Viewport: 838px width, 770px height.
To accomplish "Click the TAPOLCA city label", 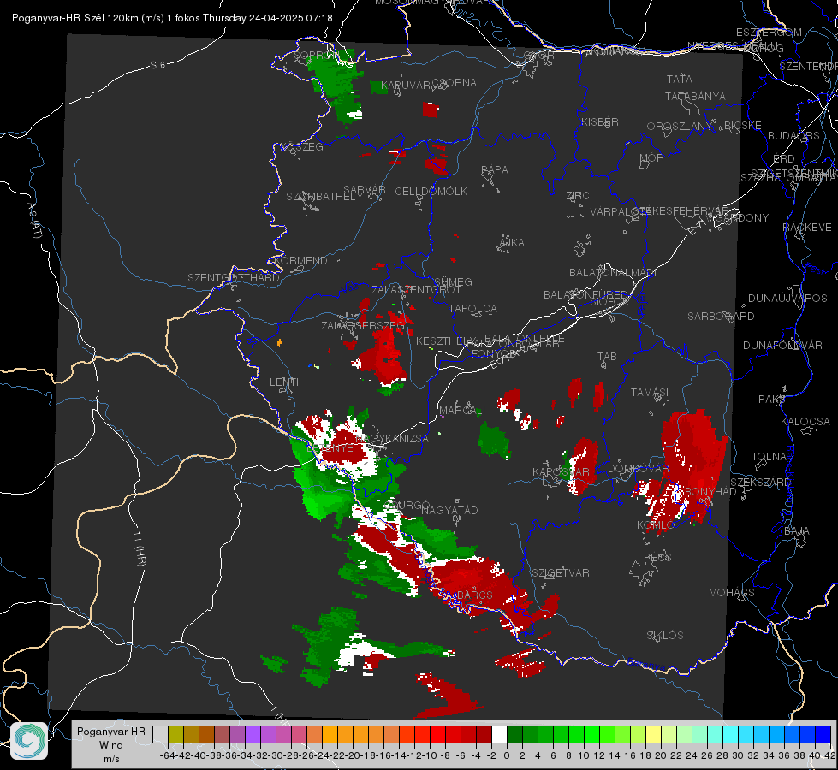I will [472, 308].
